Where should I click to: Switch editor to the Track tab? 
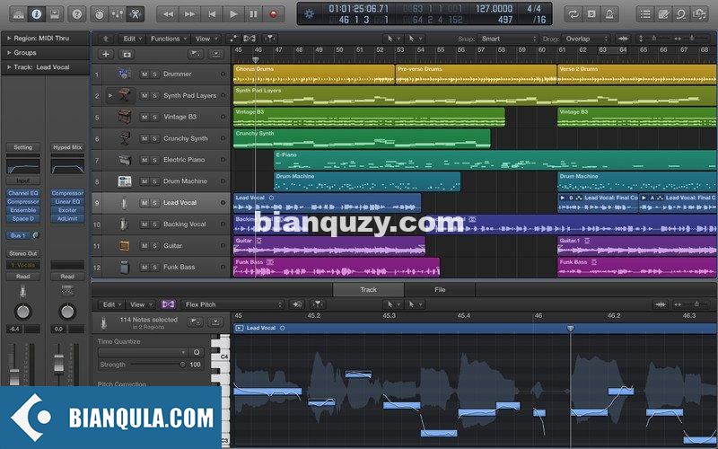click(x=368, y=289)
